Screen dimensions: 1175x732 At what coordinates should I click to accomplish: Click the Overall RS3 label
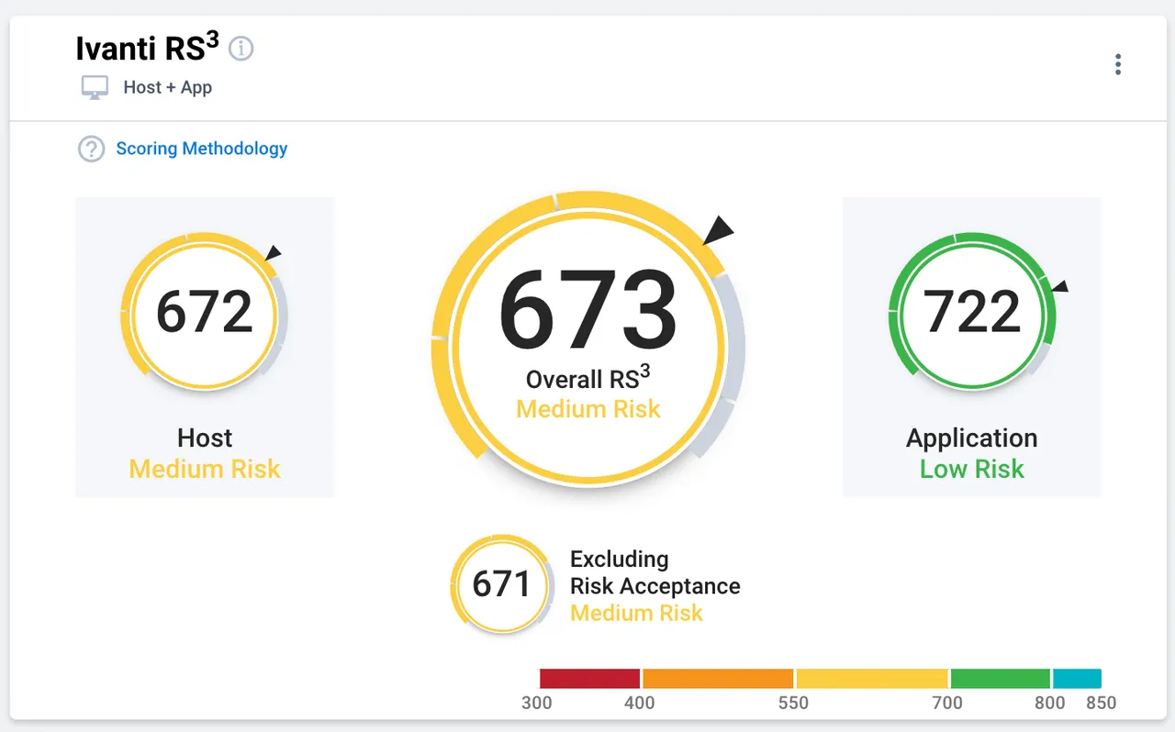[588, 378]
